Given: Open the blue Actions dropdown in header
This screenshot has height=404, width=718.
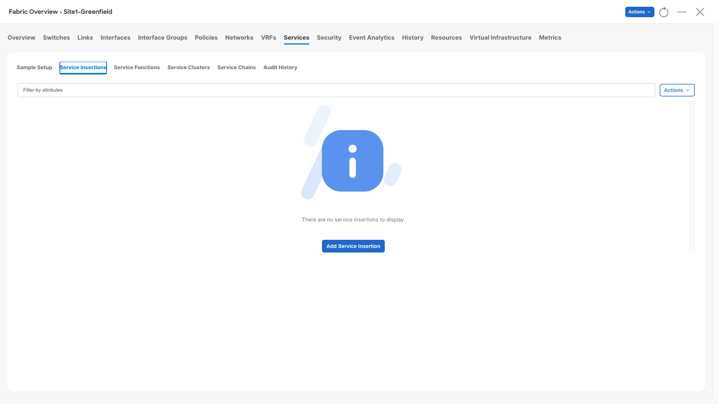Looking at the screenshot, I should tap(639, 12).
